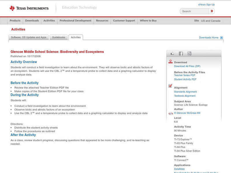The height and width of the screenshot is (173, 231).
Task: Select the Activities tab
Action: [76, 37]
